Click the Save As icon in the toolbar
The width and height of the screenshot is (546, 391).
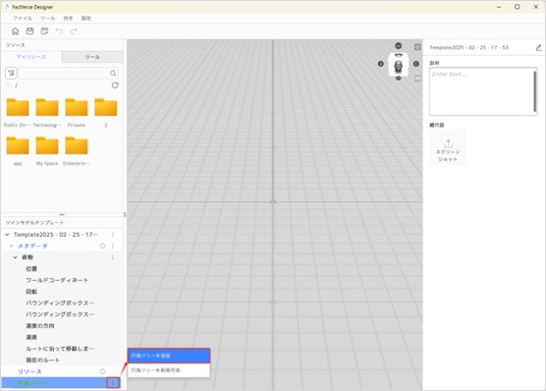click(44, 31)
